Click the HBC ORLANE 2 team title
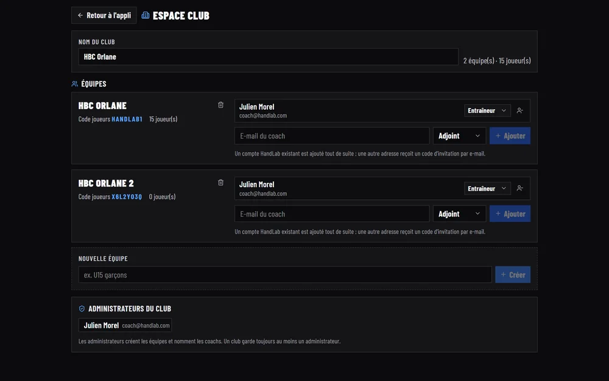Viewport: 609px width, 381px height. [106, 183]
